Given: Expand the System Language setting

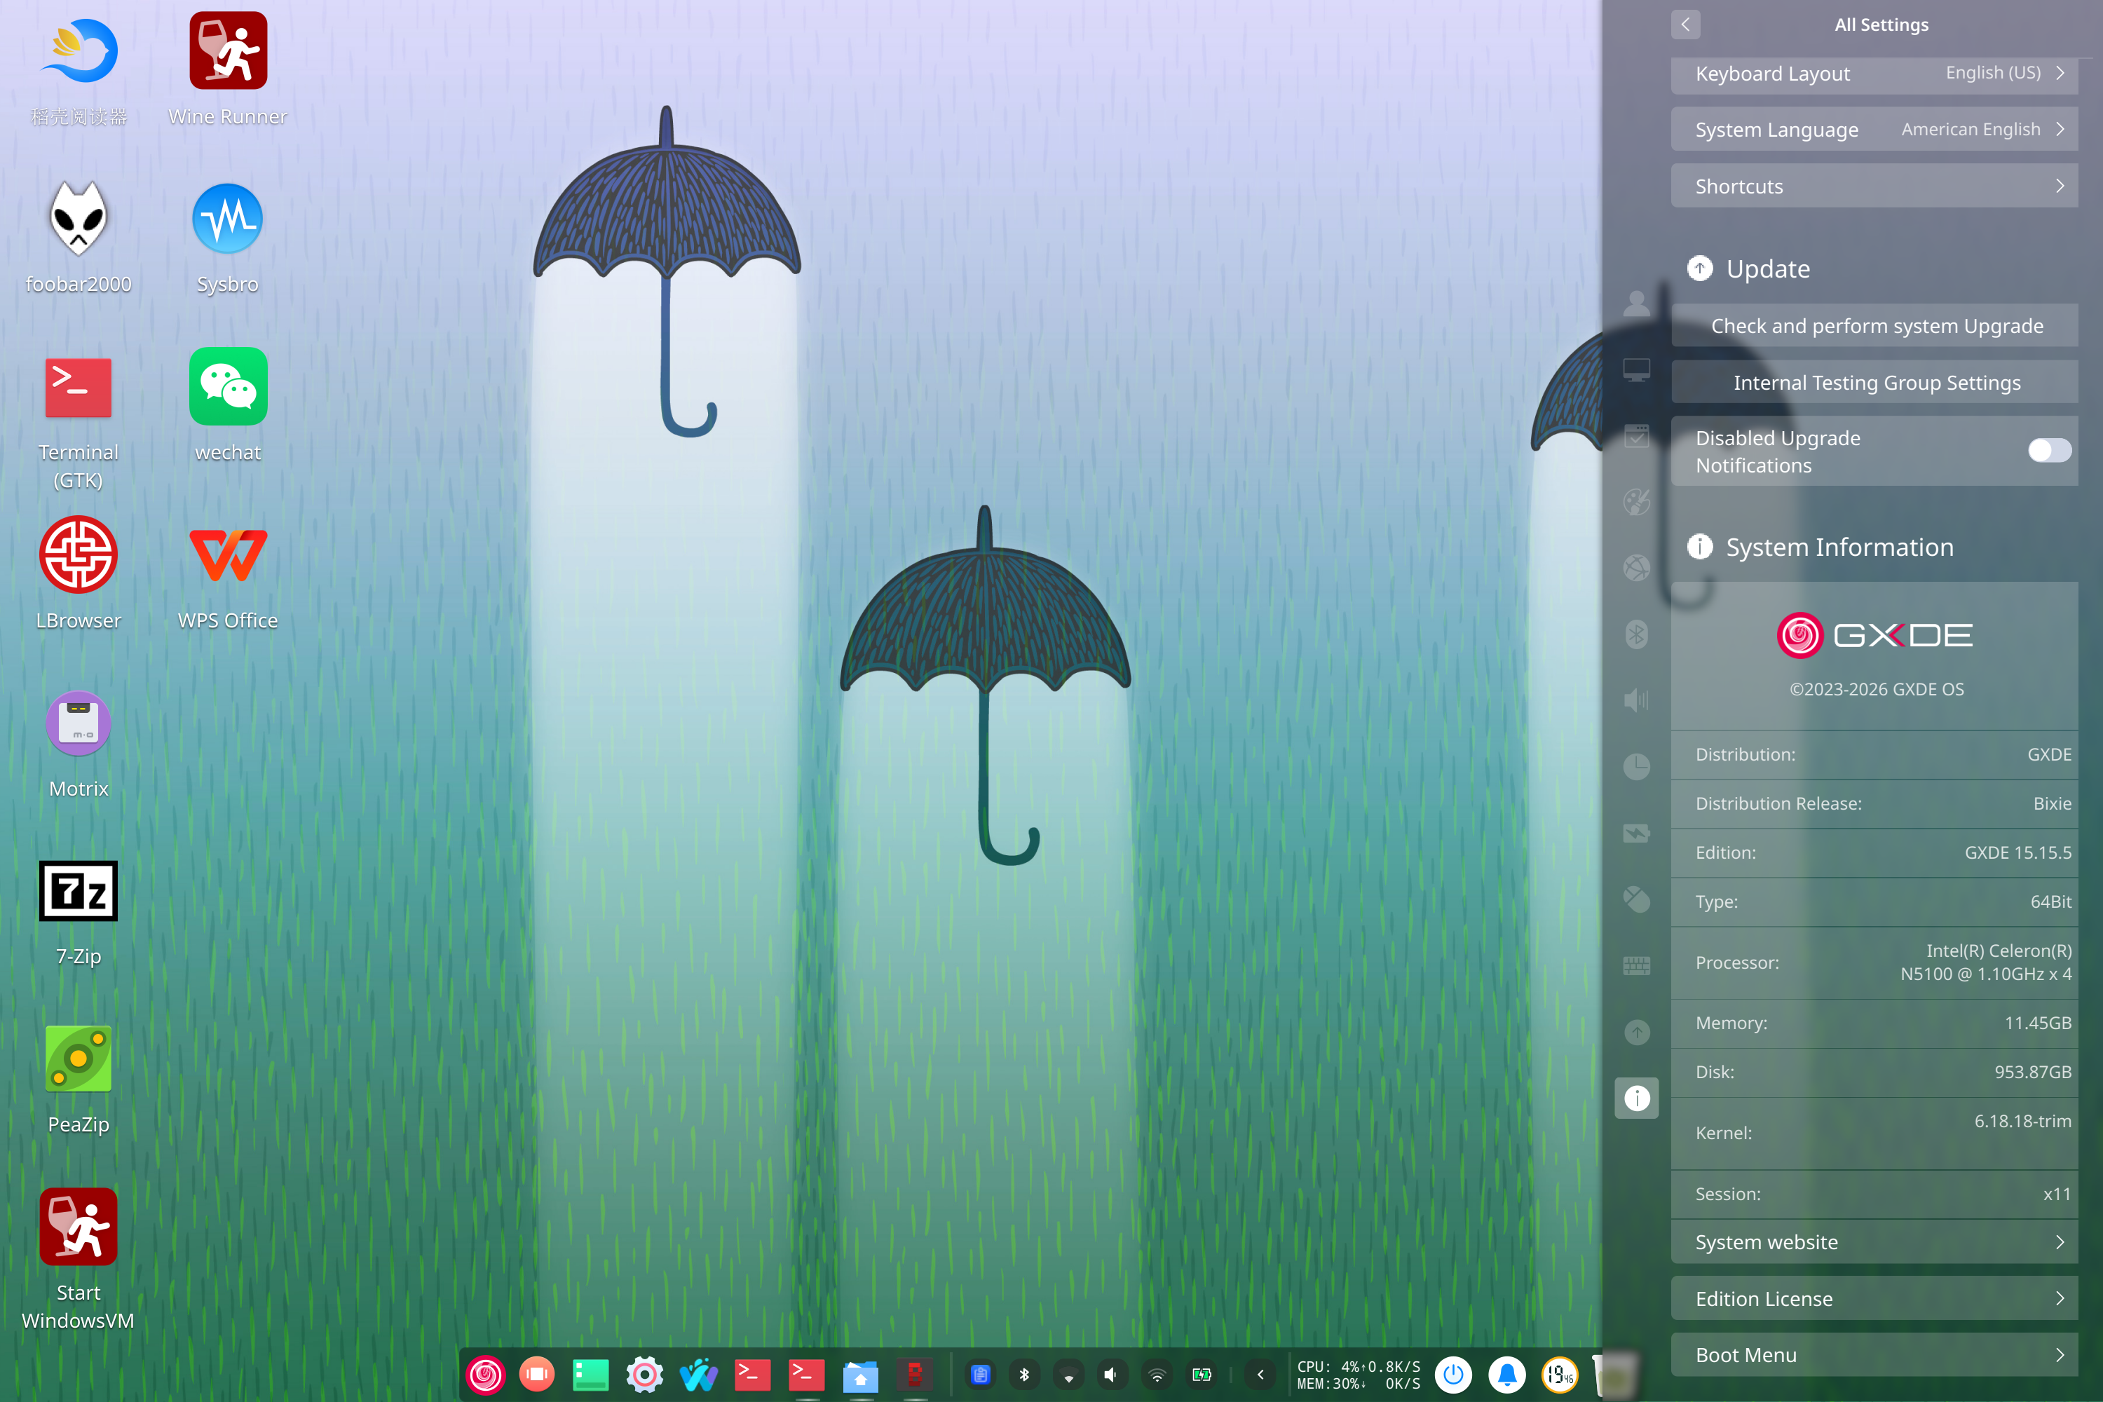Looking at the screenshot, I should pos(1874,130).
